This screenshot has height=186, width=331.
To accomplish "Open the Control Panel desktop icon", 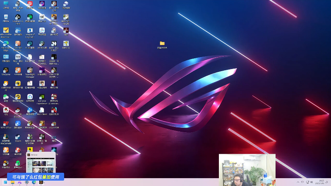I will click(x=6, y=58).
